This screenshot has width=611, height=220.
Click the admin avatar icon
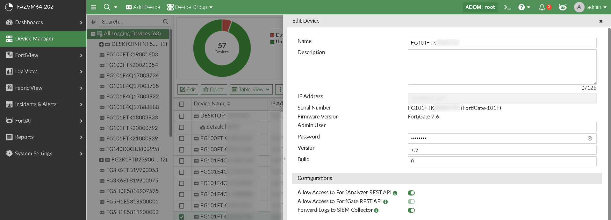point(579,7)
